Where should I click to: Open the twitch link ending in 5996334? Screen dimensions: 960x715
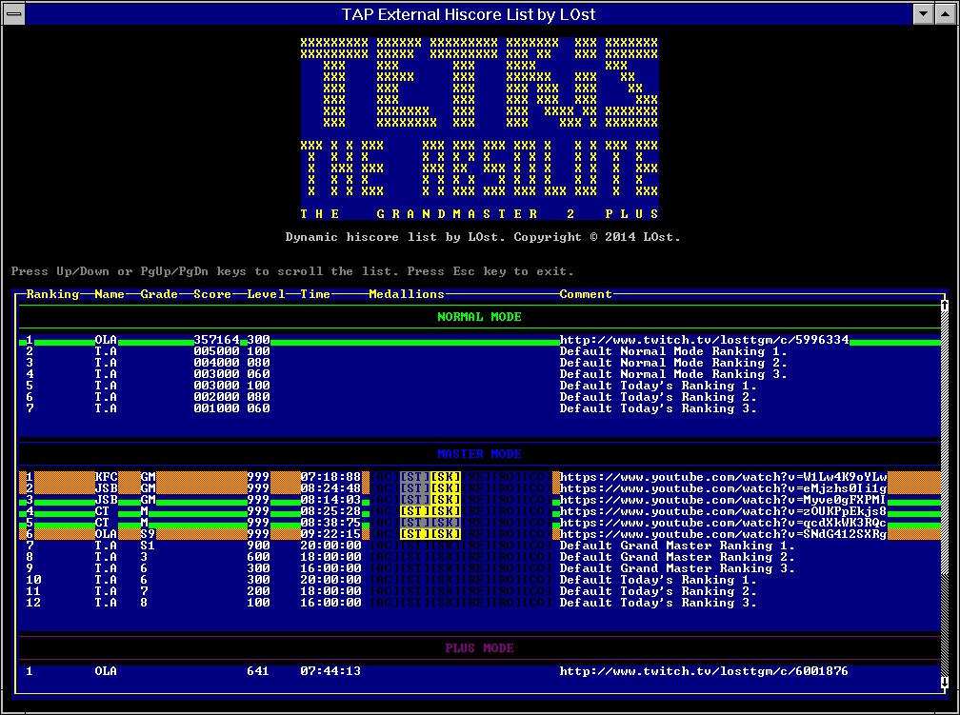point(704,340)
